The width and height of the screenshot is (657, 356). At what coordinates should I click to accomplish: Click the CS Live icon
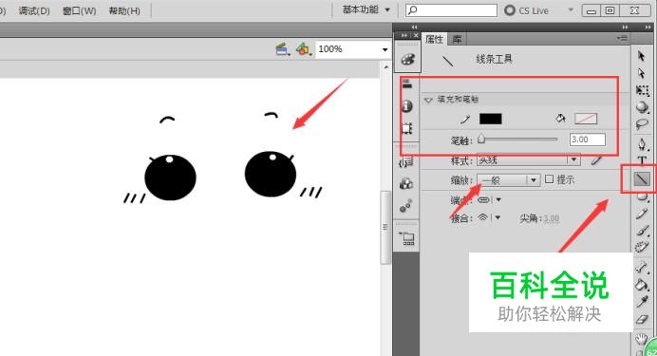510,10
